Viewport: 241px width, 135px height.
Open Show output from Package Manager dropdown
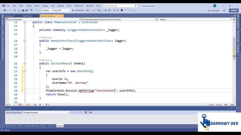[x=46, y=112]
